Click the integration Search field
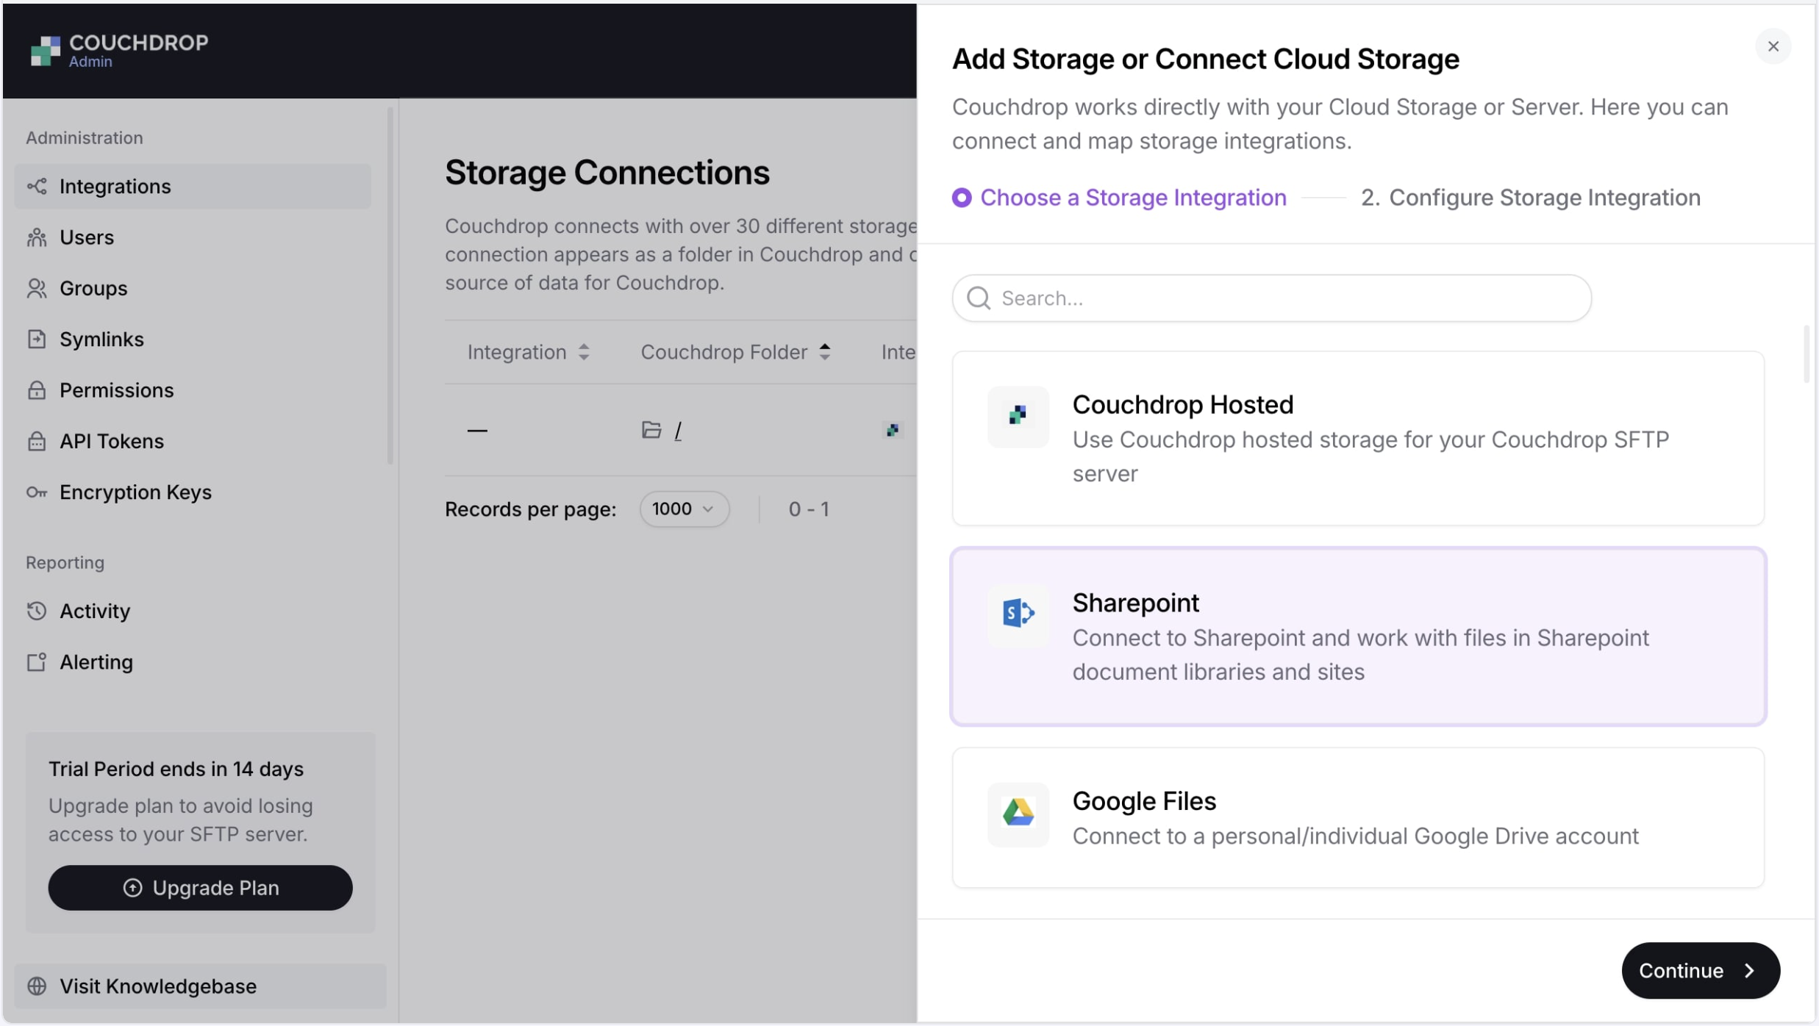Screen dimensions: 1819x1026 pyautogui.click(x=1271, y=298)
